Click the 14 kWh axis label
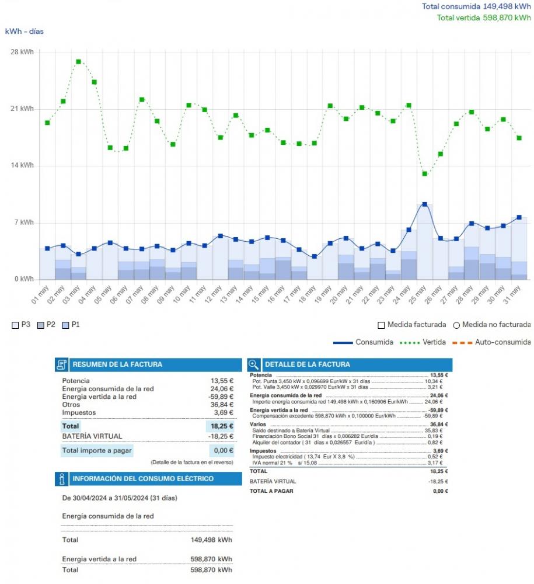The height and width of the screenshot is (584, 534). (22, 165)
